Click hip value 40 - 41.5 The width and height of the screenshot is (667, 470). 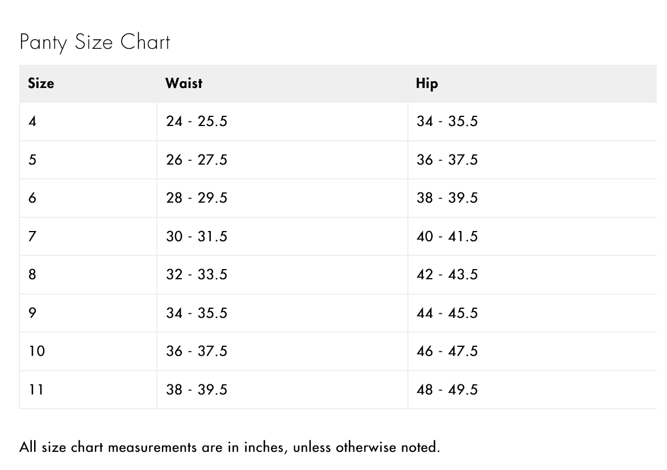click(447, 236)
